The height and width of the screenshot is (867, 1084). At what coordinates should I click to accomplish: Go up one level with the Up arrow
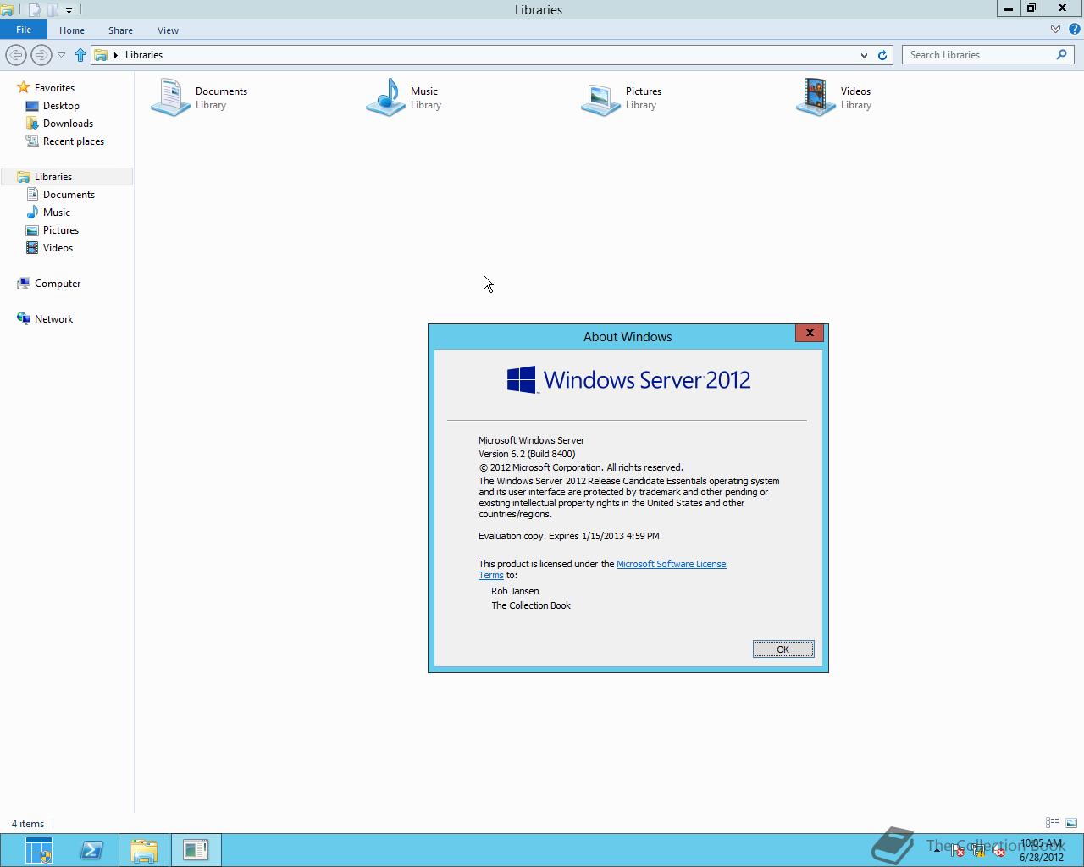[80, 55]
